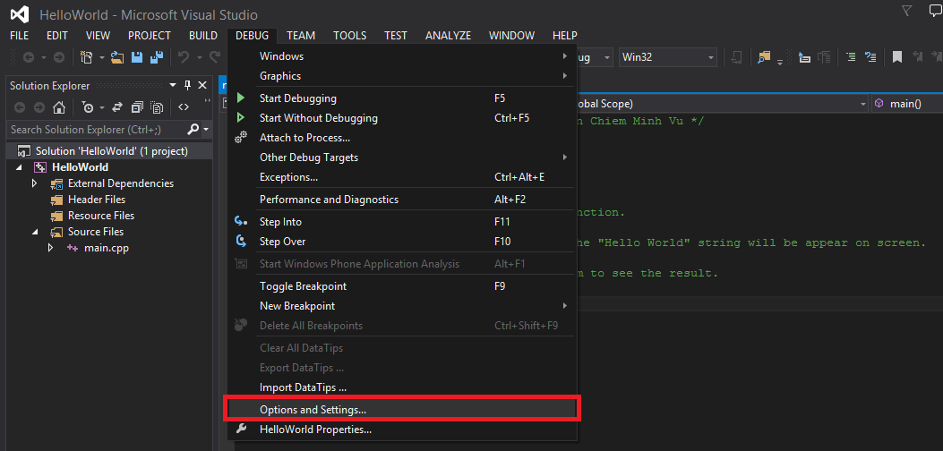
Task: Click the notifications filter funnel icon
Action: tap(907, 10)
